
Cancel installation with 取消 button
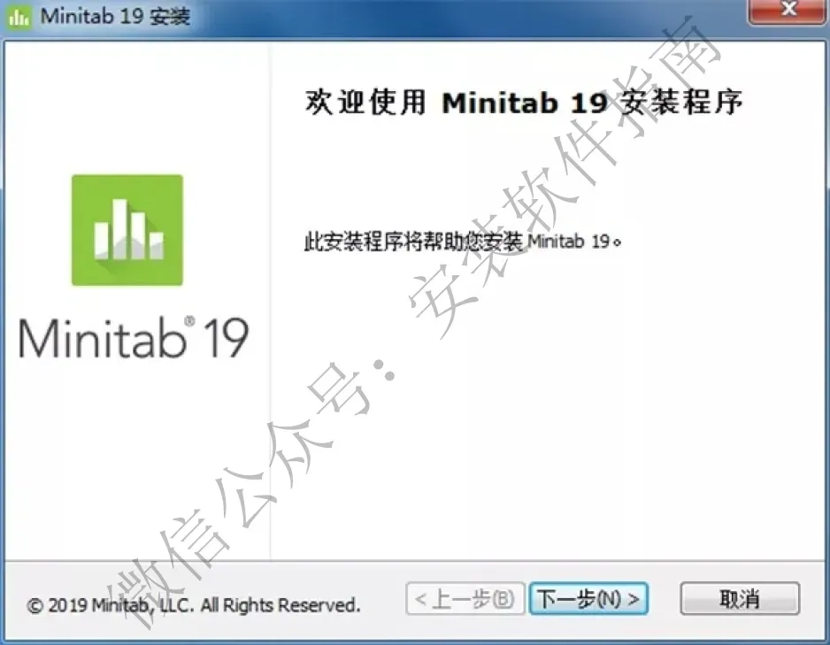pos(740,599)
